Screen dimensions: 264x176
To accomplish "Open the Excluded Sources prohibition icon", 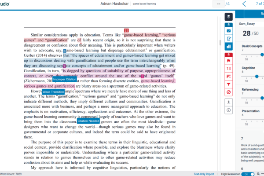I will pyautogui.click(x=228, y=92).
